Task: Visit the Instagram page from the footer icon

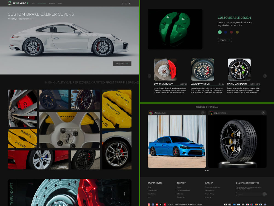Action: point(149,204)
